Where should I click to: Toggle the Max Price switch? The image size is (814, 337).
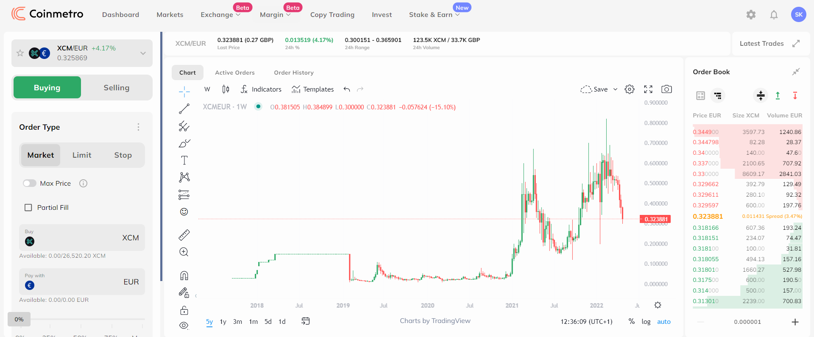[x=30, y=183]
